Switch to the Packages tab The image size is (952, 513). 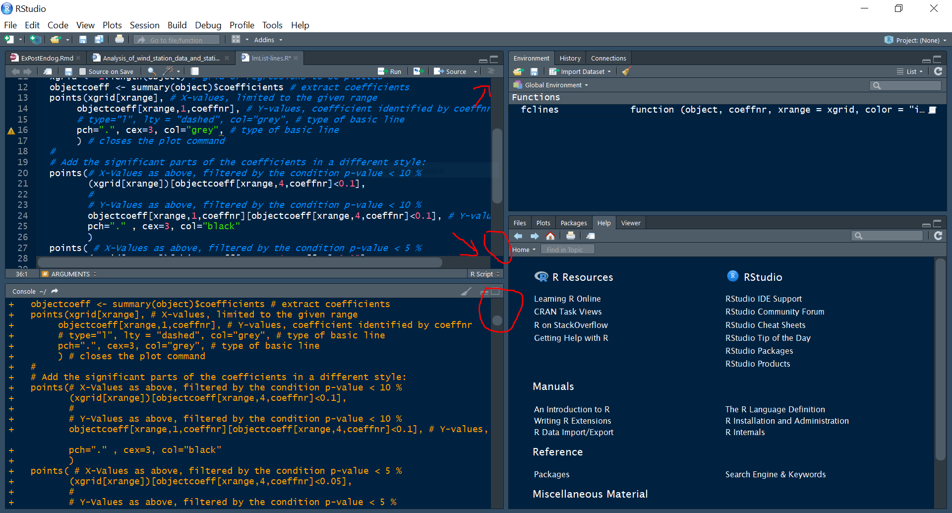tap(574, 223)
